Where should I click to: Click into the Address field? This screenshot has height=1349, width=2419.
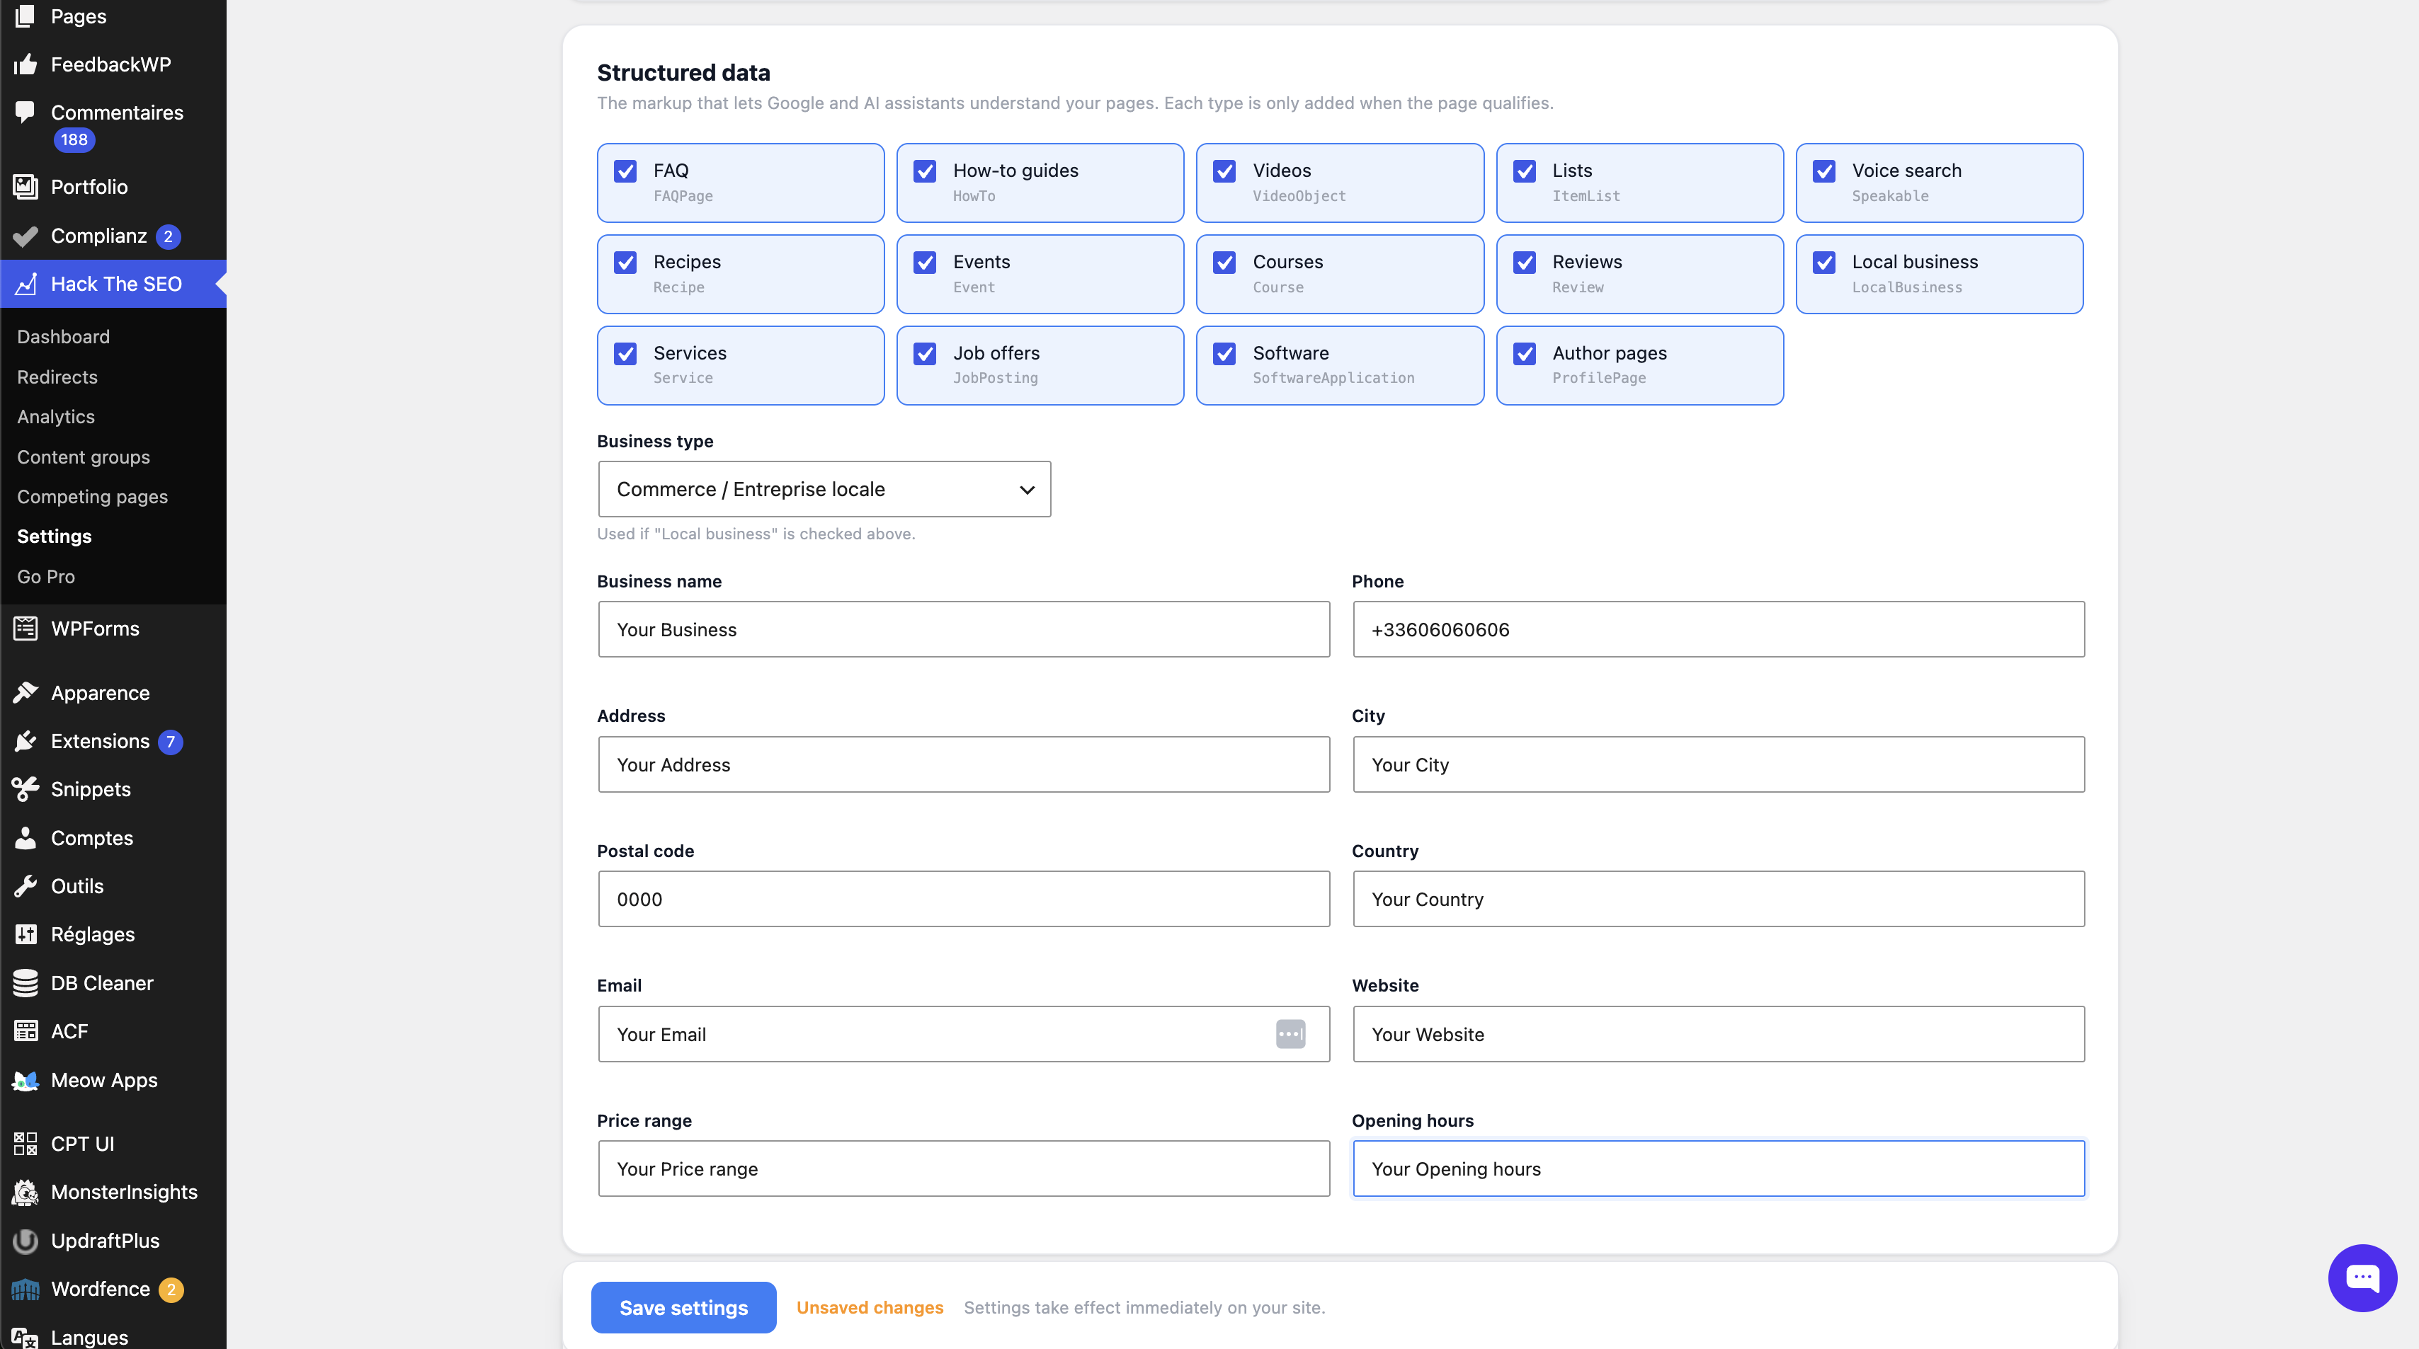[964, 764]
